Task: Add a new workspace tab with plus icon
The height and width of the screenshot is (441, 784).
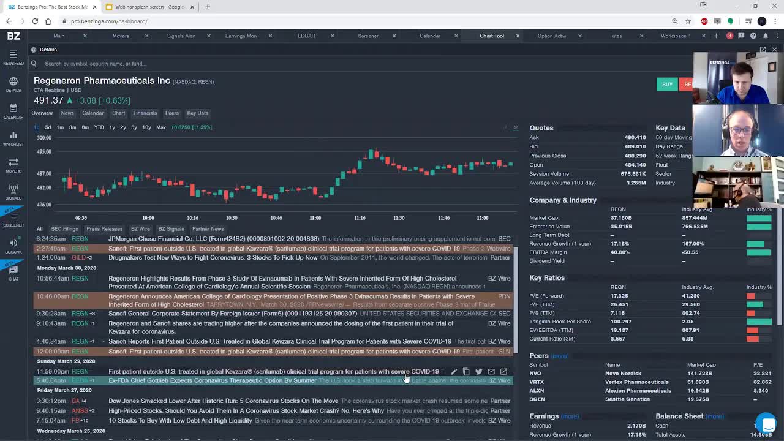Action: point(716,36)
